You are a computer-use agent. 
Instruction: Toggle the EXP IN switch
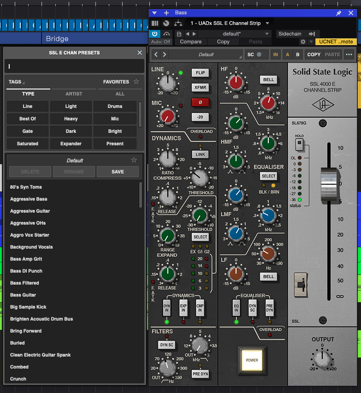coord(183,308)
